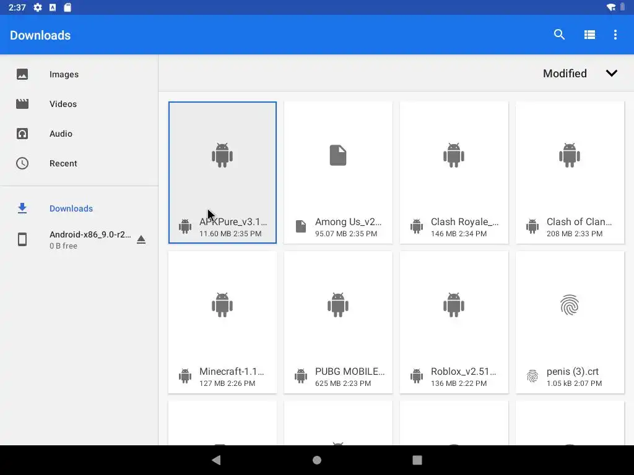Open Recent in the sidebar
634x475 pixels.
[x=79, y=163]
